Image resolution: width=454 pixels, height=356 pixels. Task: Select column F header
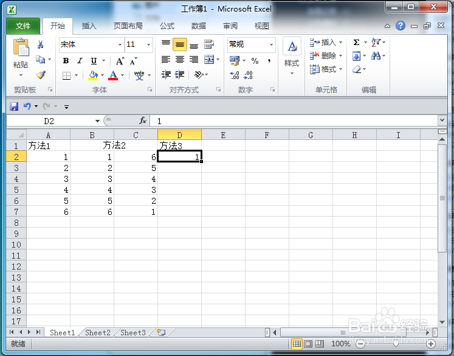click(267, 135)
